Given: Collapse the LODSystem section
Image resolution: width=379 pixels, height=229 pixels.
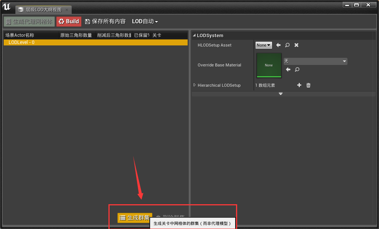Looking at the screenshot, I should [194, 35].
